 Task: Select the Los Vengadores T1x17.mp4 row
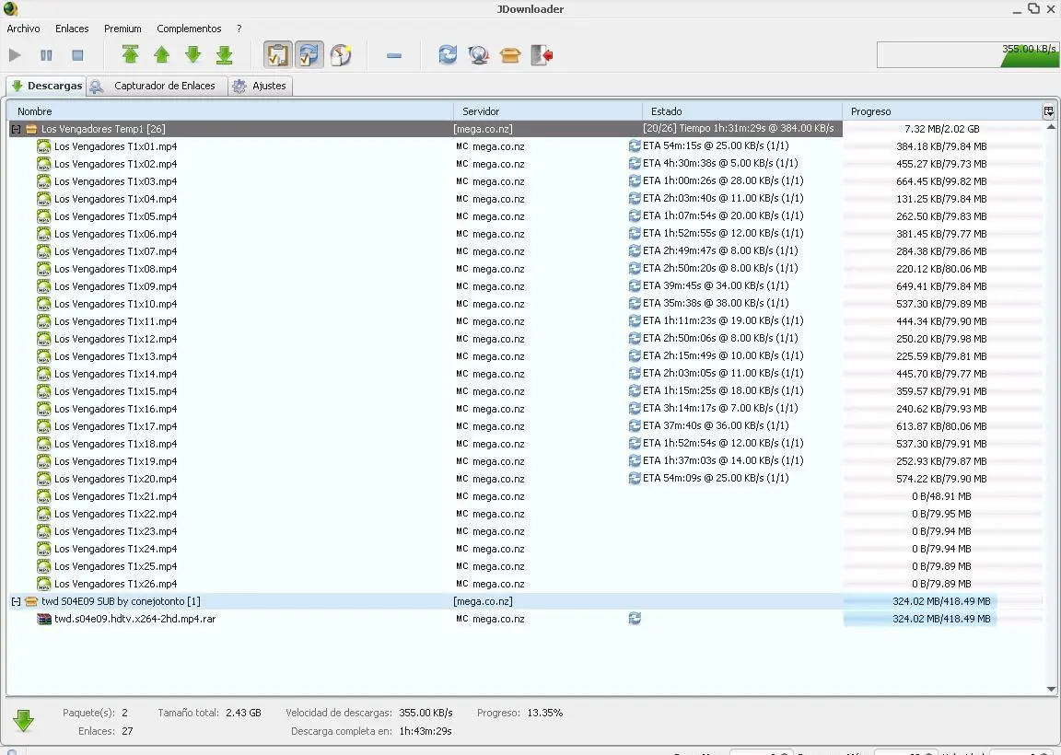[x=525, y=426]
